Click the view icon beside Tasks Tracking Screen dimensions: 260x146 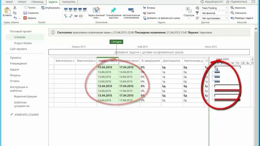197,8
